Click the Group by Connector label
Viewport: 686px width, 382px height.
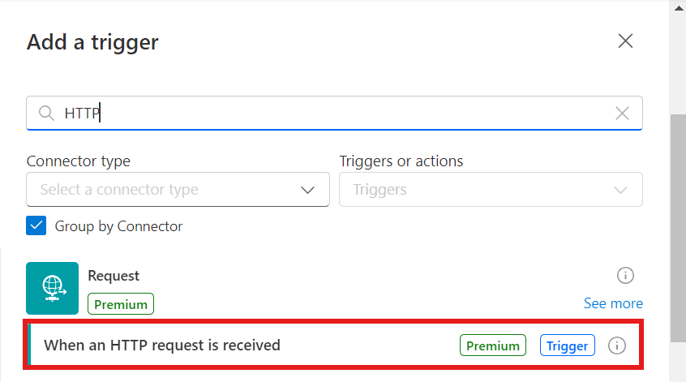coord(118,226)
